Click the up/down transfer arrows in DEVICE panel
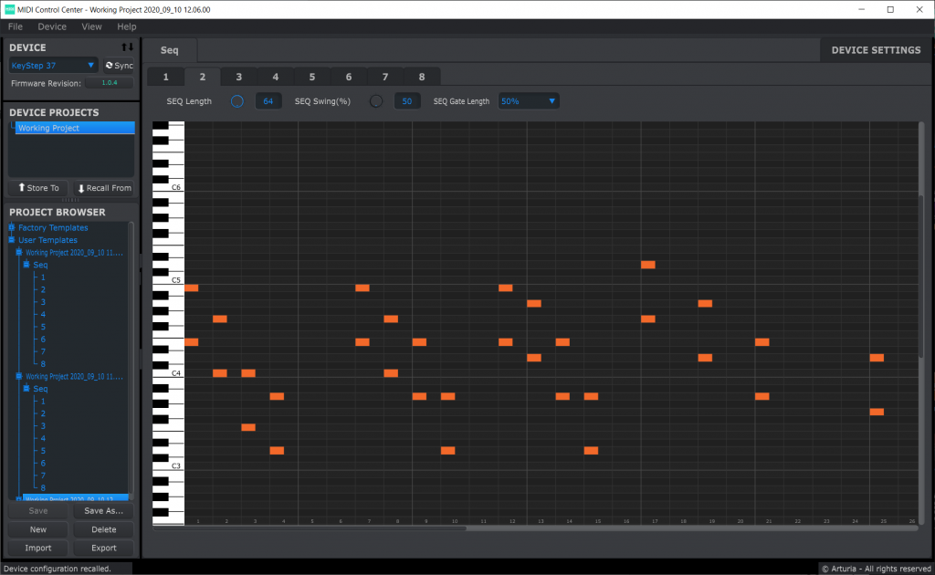Image resolution: width=935 pixels, height=575 pixels. coord(127,47)
